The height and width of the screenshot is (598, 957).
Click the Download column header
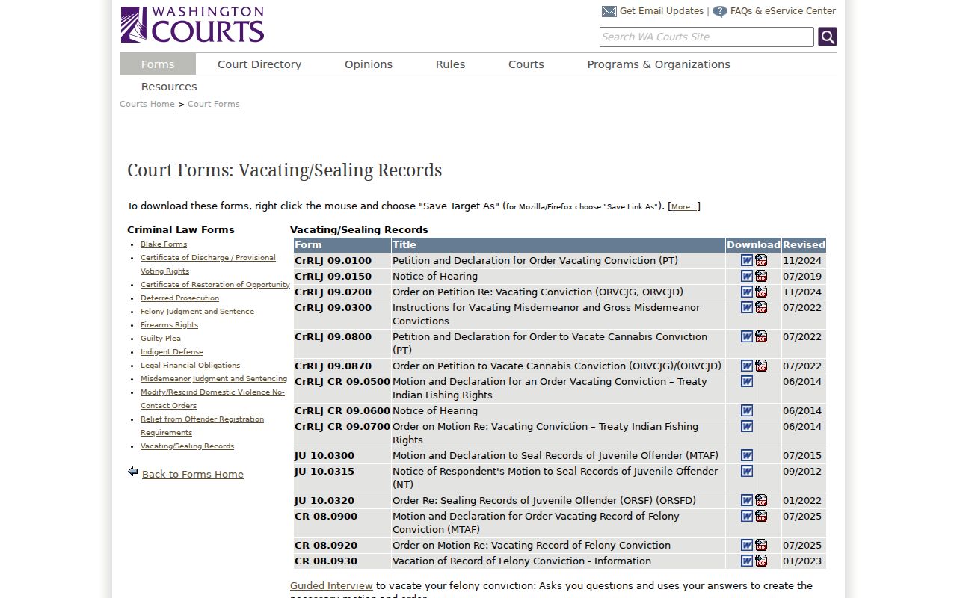click(754, 245)
